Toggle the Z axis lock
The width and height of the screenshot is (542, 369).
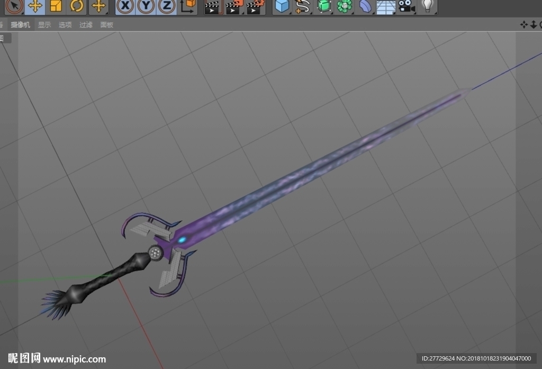[167, 6]
